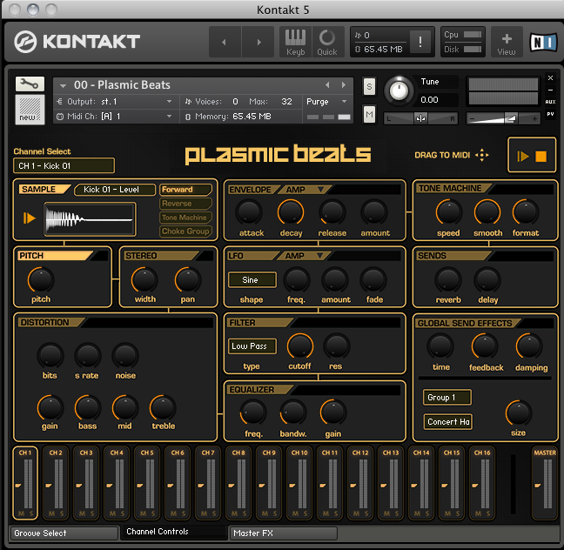Click the pitch knob
The height and width of the screenshot is (550, 564).
pos(41,279)
